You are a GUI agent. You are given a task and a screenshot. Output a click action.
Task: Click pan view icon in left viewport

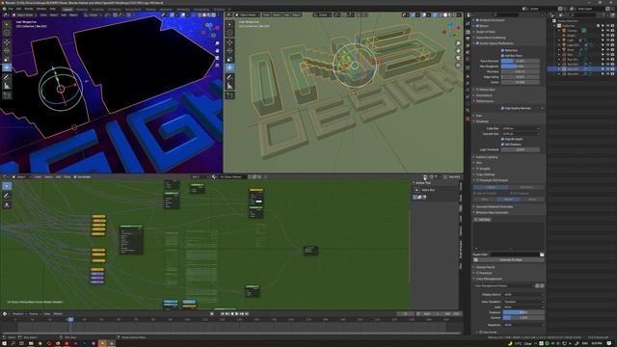(x=217, y=51)
